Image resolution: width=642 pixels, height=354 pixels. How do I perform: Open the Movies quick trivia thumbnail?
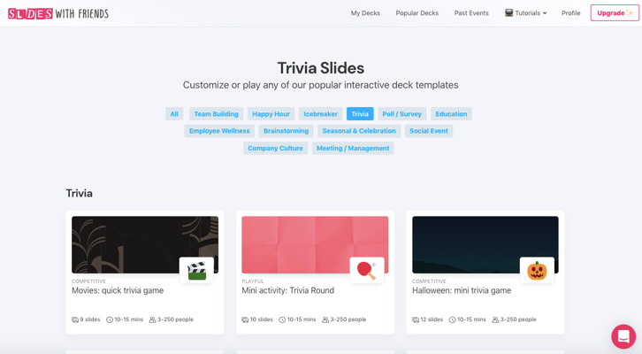pyautogui.click(x=145, y=244)
